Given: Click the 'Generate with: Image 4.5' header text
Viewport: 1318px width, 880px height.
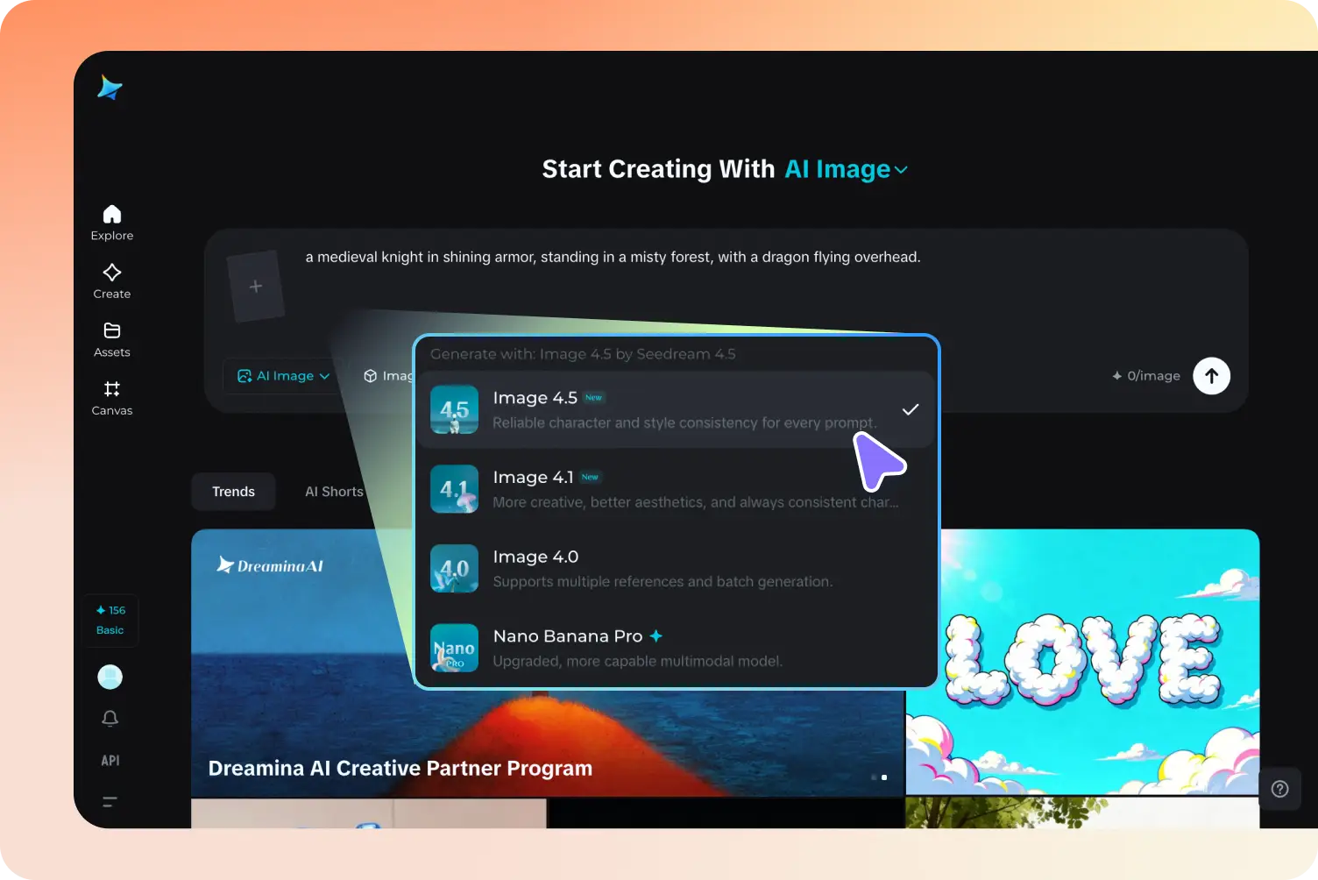Looking at the screenshot, I should tap(583, 354).
